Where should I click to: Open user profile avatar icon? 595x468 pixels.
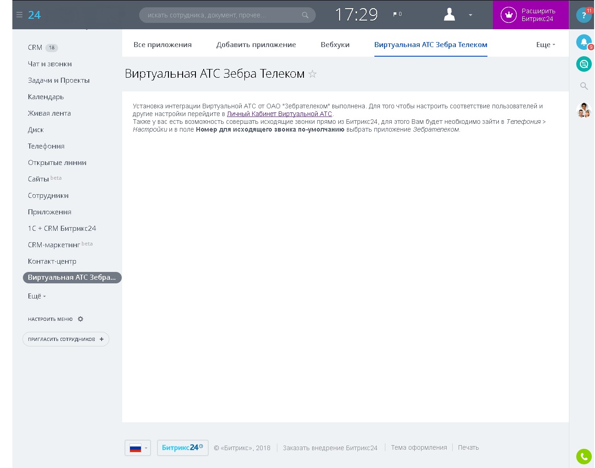(449, 14)
